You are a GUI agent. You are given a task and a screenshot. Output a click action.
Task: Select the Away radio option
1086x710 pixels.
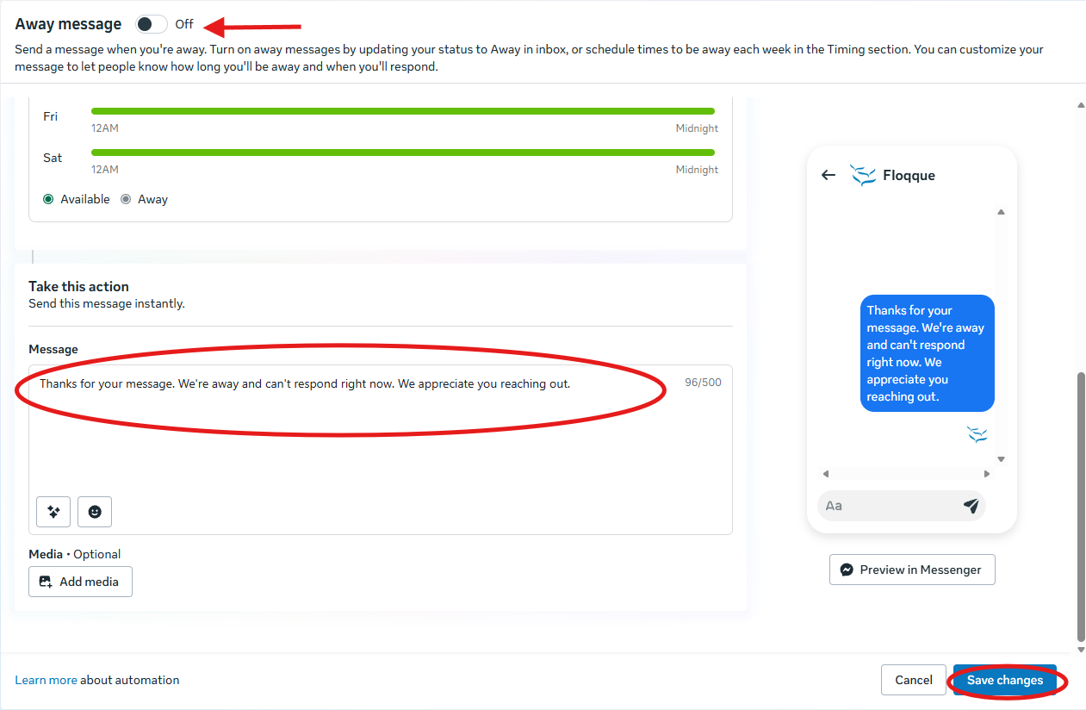coord(126,199)
